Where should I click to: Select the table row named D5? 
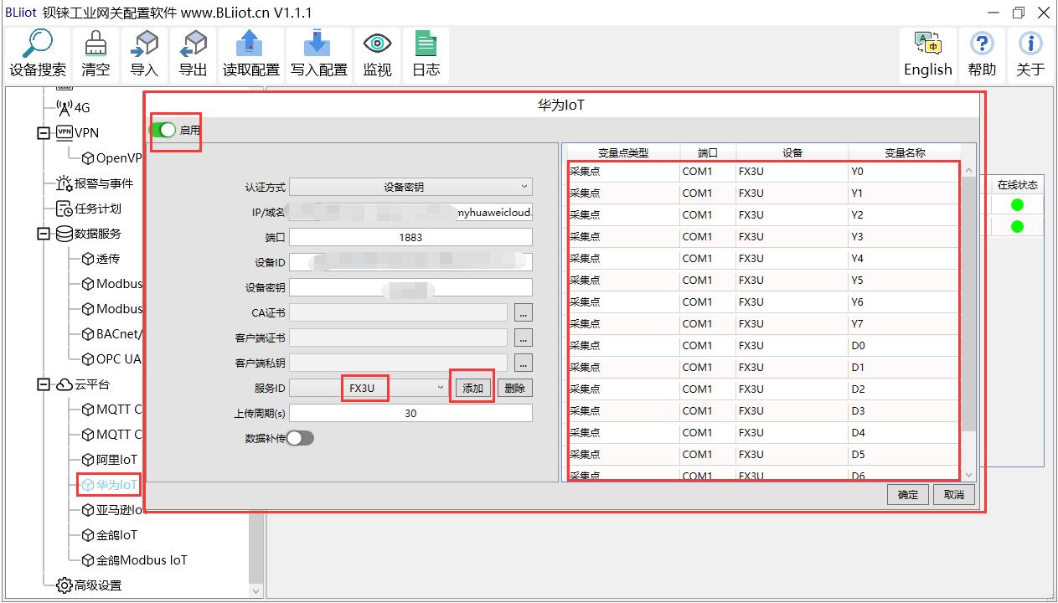763,454
